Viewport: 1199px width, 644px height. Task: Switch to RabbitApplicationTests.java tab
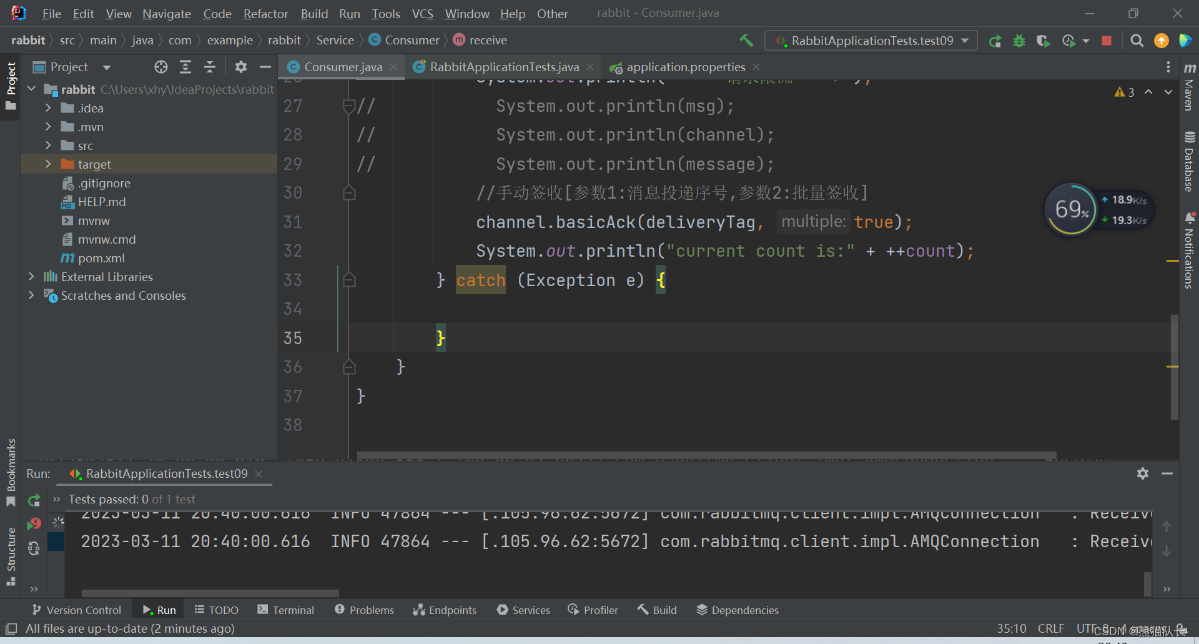pyautogui.click(x=504, y=67)
